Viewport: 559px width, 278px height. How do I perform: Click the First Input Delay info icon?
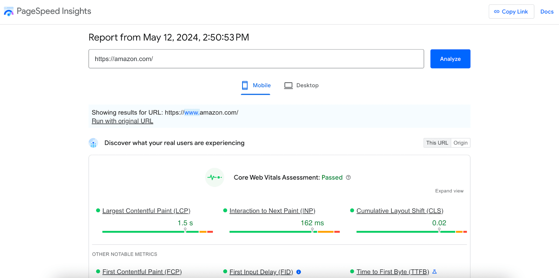click(x=299, y=272)
